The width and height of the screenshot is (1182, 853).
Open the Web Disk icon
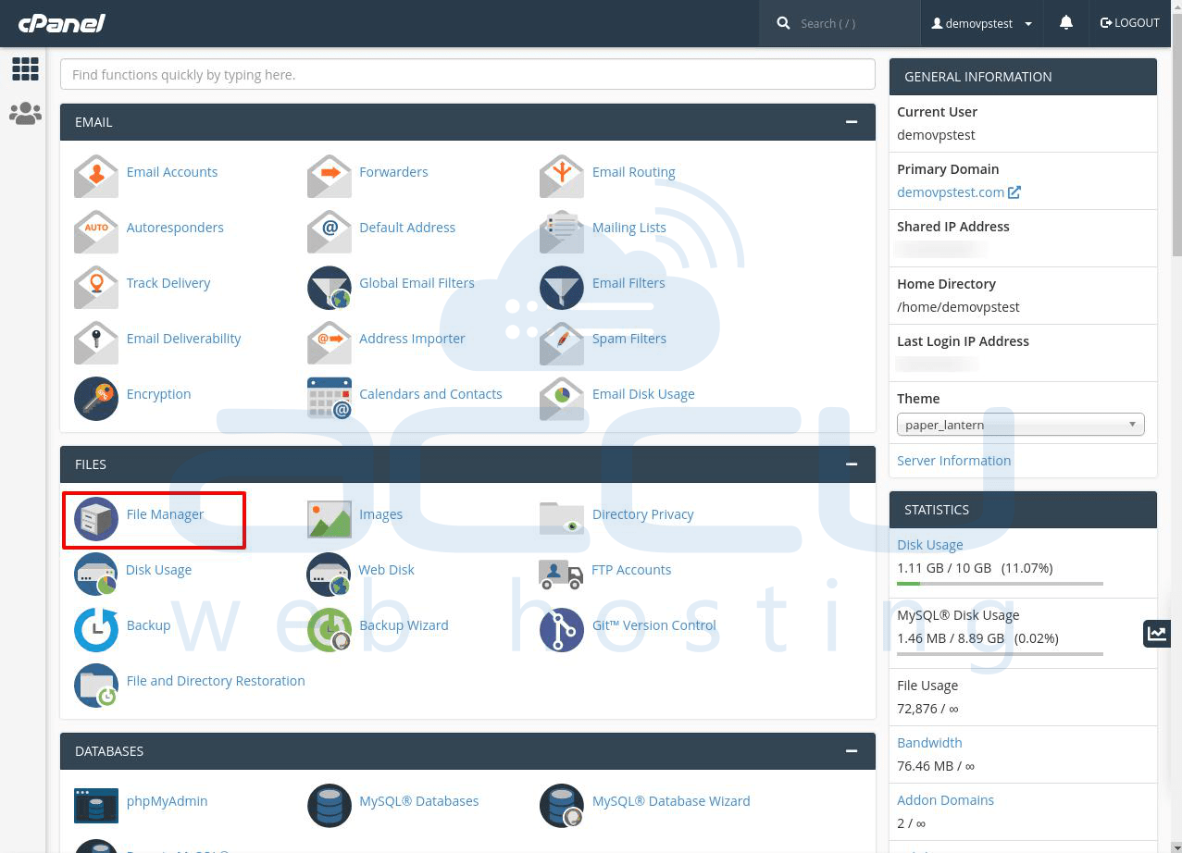click(330, 574)
